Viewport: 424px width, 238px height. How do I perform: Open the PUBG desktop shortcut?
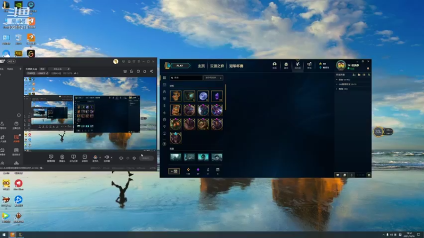click(x=19, y=53)
